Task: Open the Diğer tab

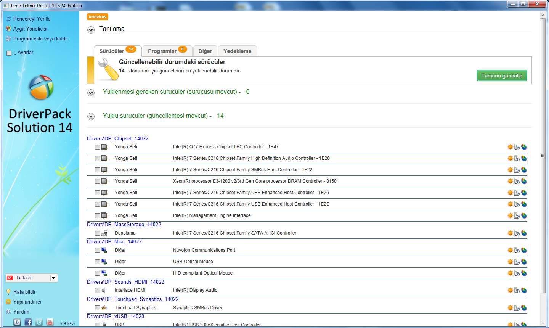Action: (x=205, y=51)
